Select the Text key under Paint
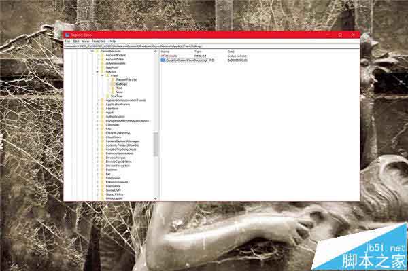Viewport: 408px width, 271px height. [x=119, y=88]
